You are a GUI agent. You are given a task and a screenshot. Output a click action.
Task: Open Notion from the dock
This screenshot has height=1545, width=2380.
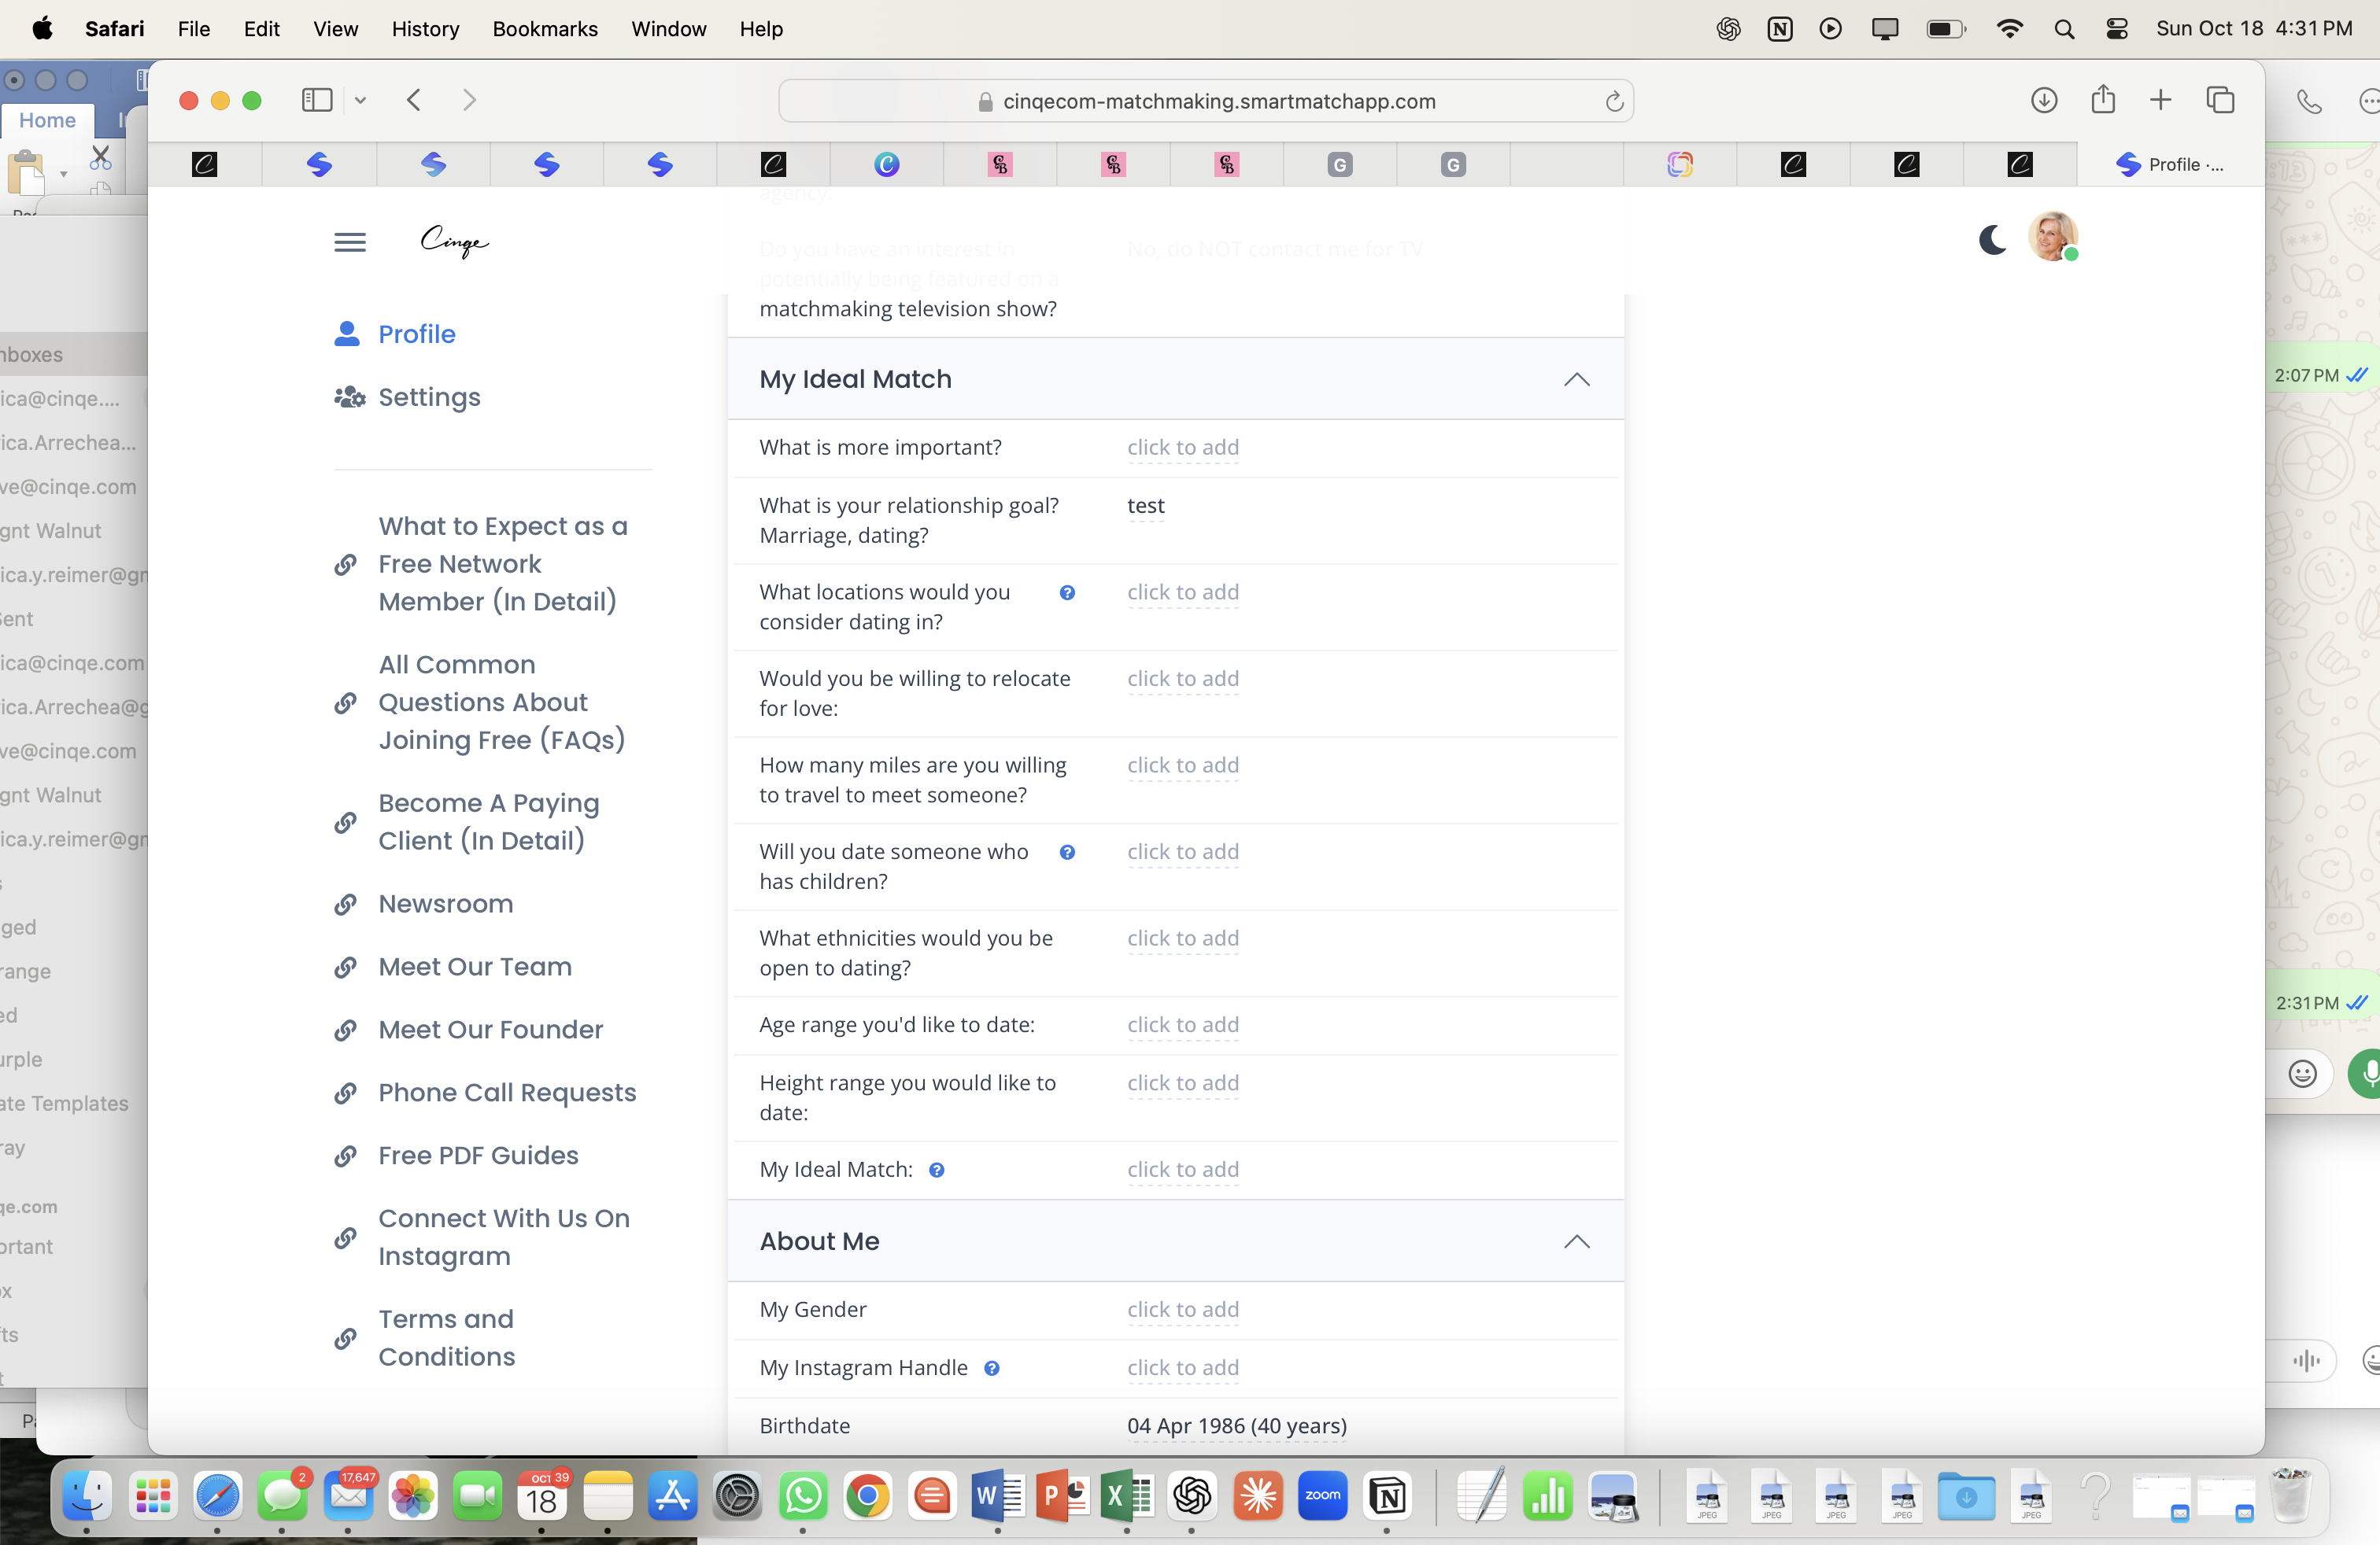[x=1387, y=1496]
